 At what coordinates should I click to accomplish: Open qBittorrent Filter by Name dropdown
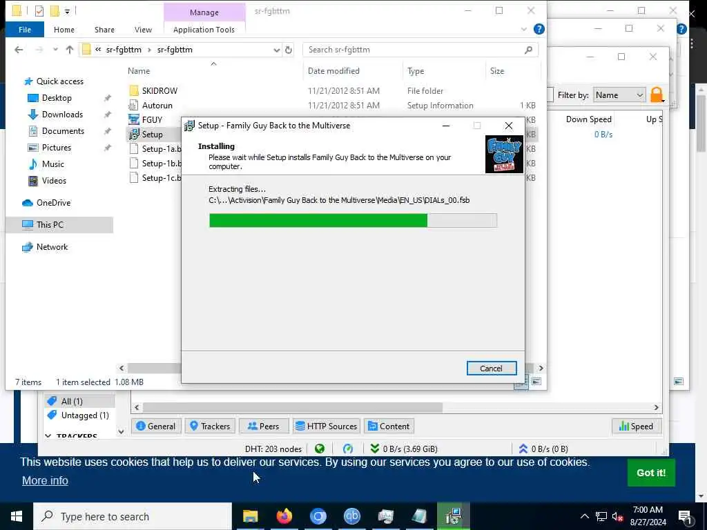[x=618, y=95]
